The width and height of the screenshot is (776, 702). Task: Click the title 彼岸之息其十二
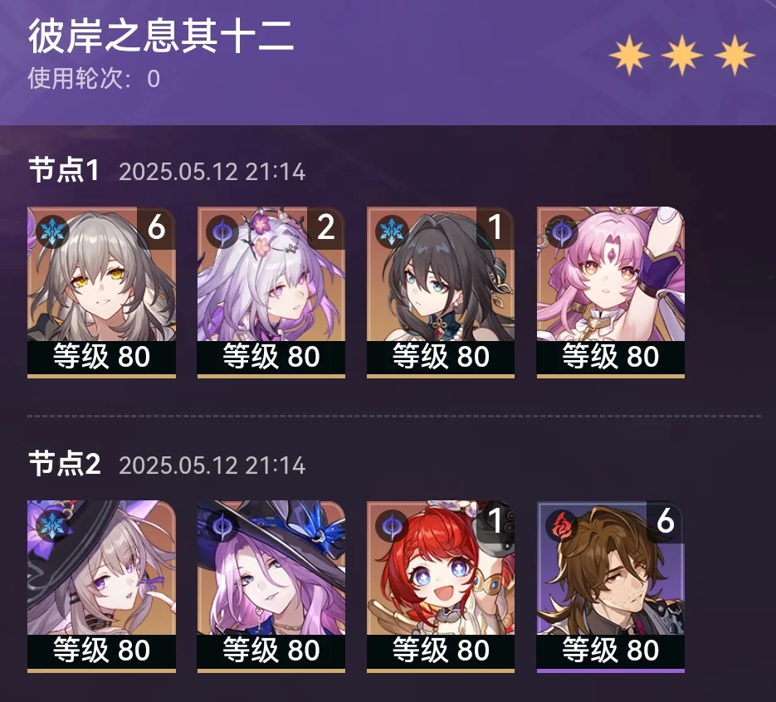click(x=161, y=37)
